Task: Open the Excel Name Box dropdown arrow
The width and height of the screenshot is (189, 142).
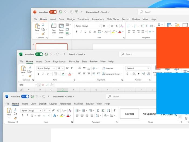Action: [35, 85]
